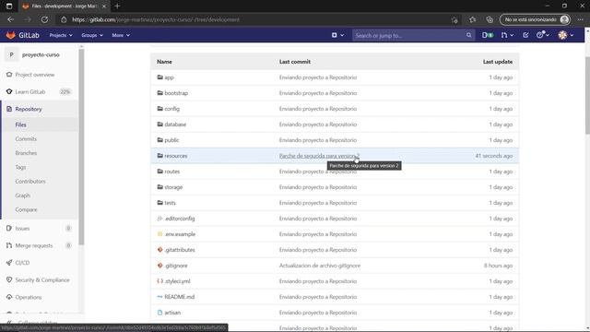Click the page vertical scrollbar
This screenshot has width=590, height=332.
pyautogui.click(x=587, y=95)
